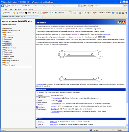Select the Manuel utilisation TellWATCH tab

[x=20, y=16]
